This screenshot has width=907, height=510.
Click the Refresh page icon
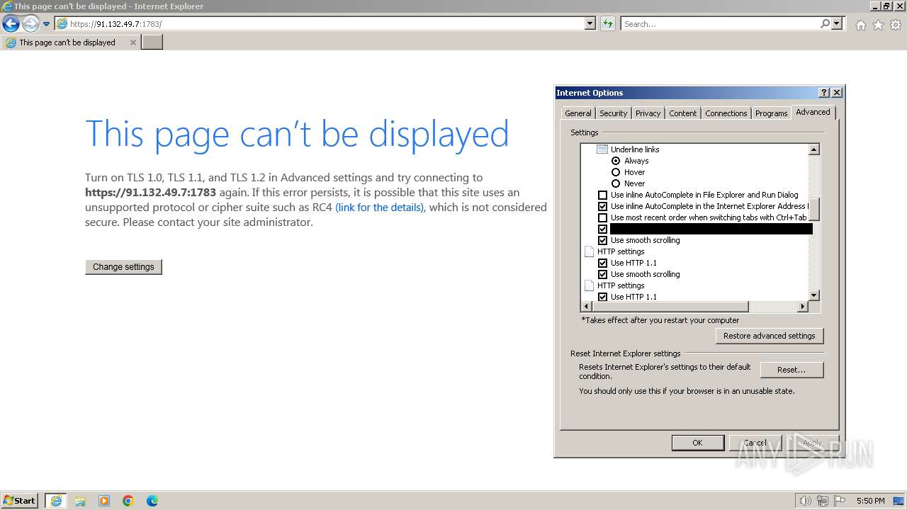[607, 24]
